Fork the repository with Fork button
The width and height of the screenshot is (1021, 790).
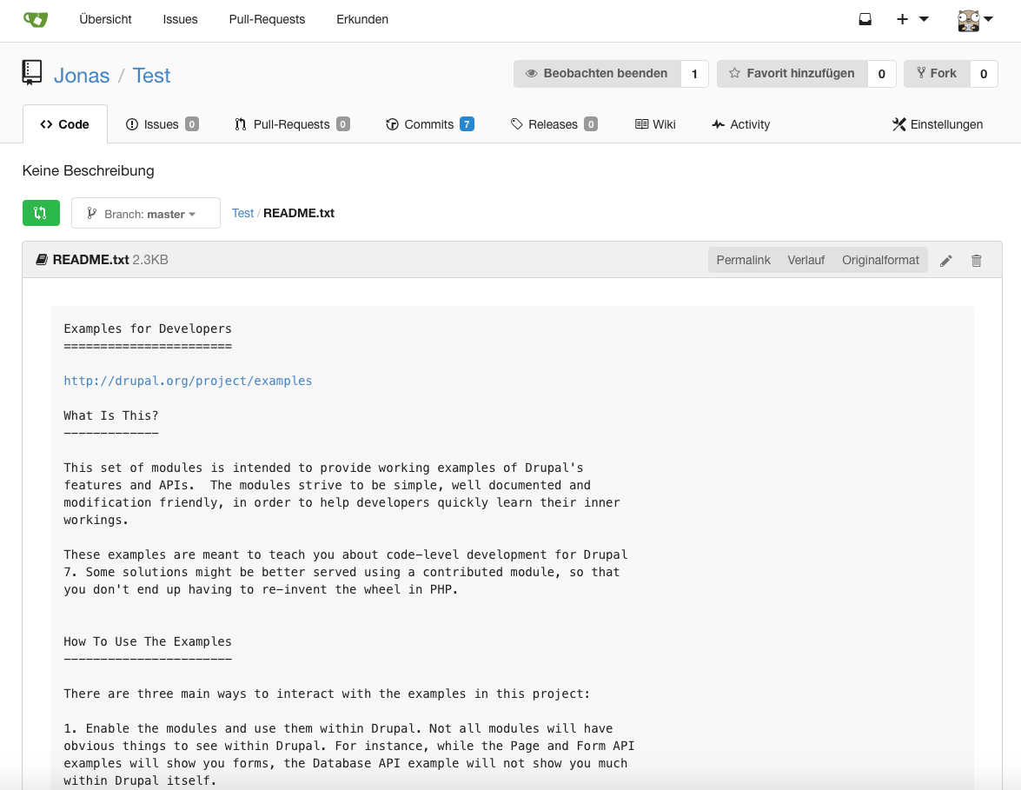pyautogui.click(x=937, y=74)
